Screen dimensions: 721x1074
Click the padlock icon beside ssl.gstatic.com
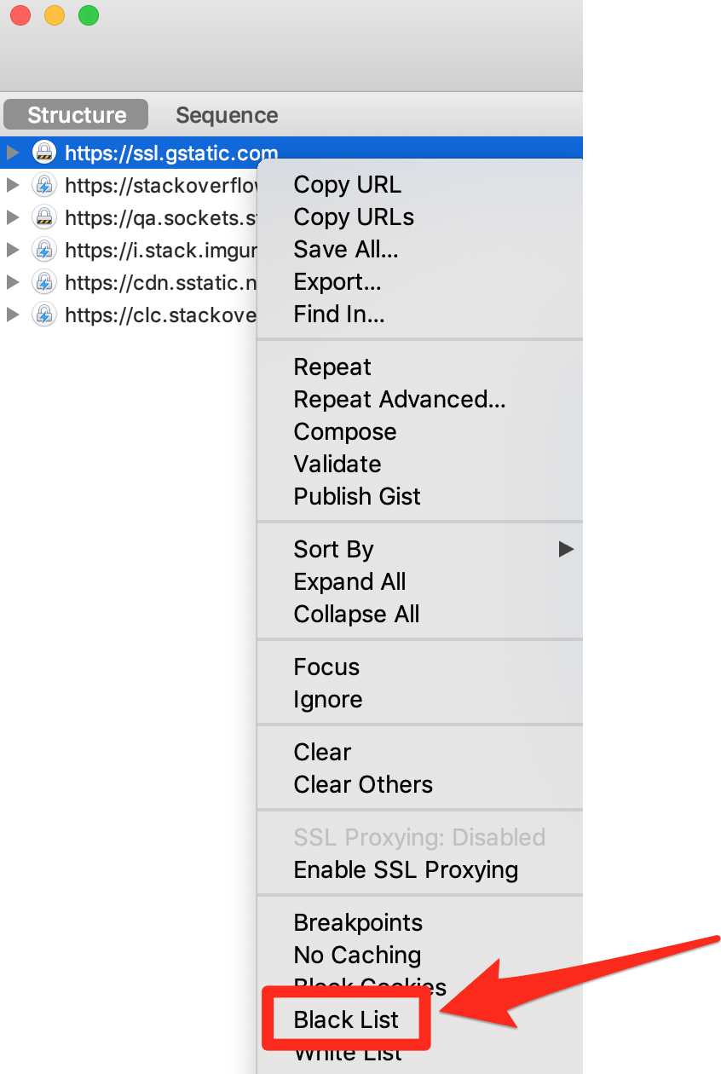[43, 151]
